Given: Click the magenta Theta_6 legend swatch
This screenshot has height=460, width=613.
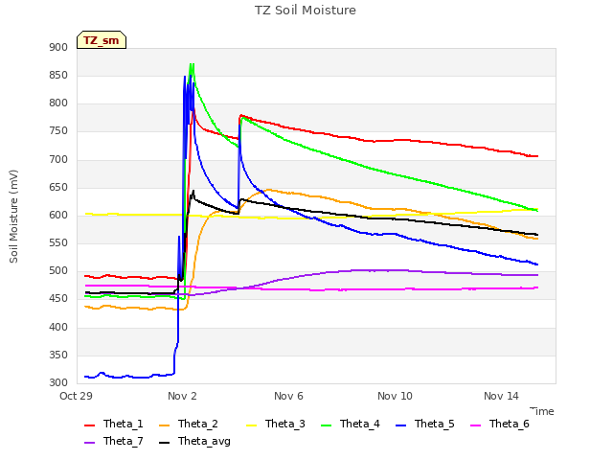Looking at the screenshot, I should (x=476, y=425).
